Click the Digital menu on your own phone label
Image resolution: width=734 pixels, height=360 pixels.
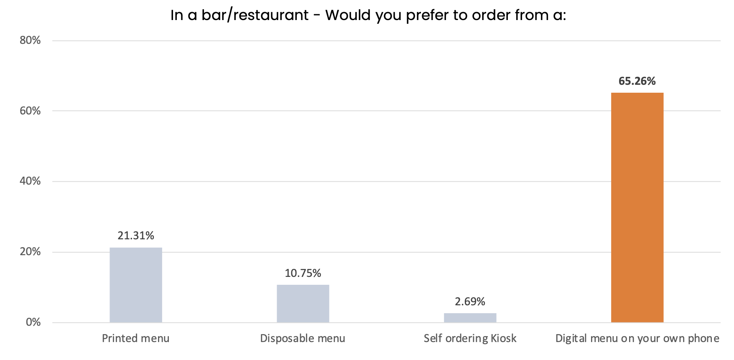click(x=637, y=338)
